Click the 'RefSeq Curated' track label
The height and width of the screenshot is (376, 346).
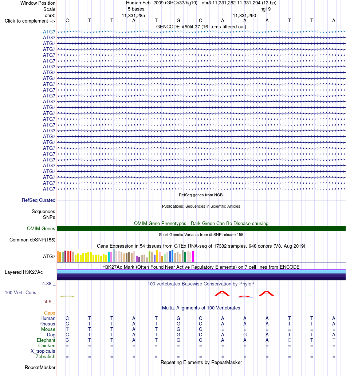38,200
